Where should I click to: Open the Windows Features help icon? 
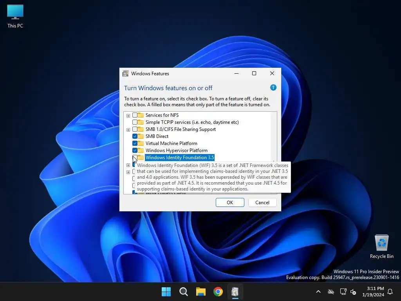coord(273,87)
